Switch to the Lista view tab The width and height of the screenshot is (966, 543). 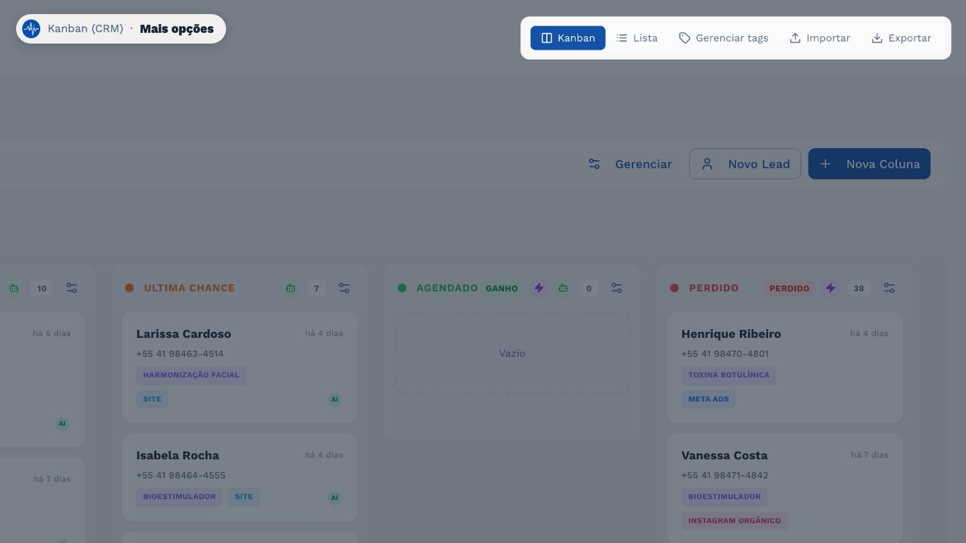tap(637, 38)
